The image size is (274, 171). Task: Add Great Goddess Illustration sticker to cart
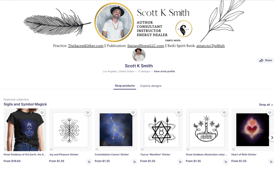tap(226, 162)
